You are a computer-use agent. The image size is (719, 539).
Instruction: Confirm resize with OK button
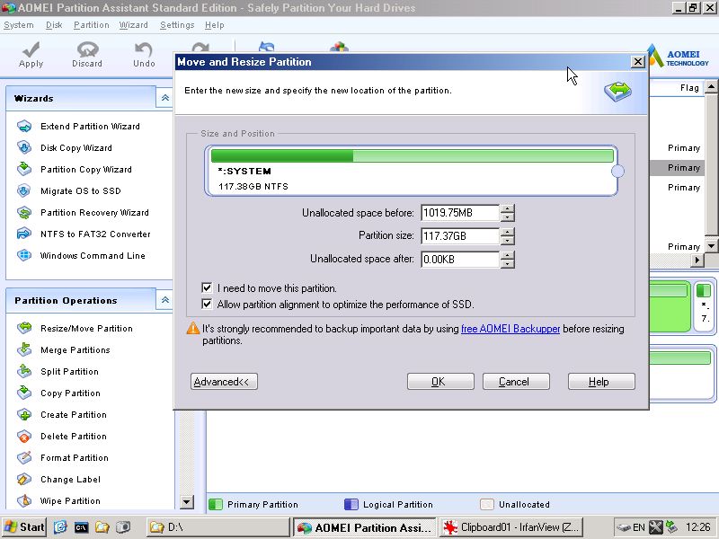point(440,381)
